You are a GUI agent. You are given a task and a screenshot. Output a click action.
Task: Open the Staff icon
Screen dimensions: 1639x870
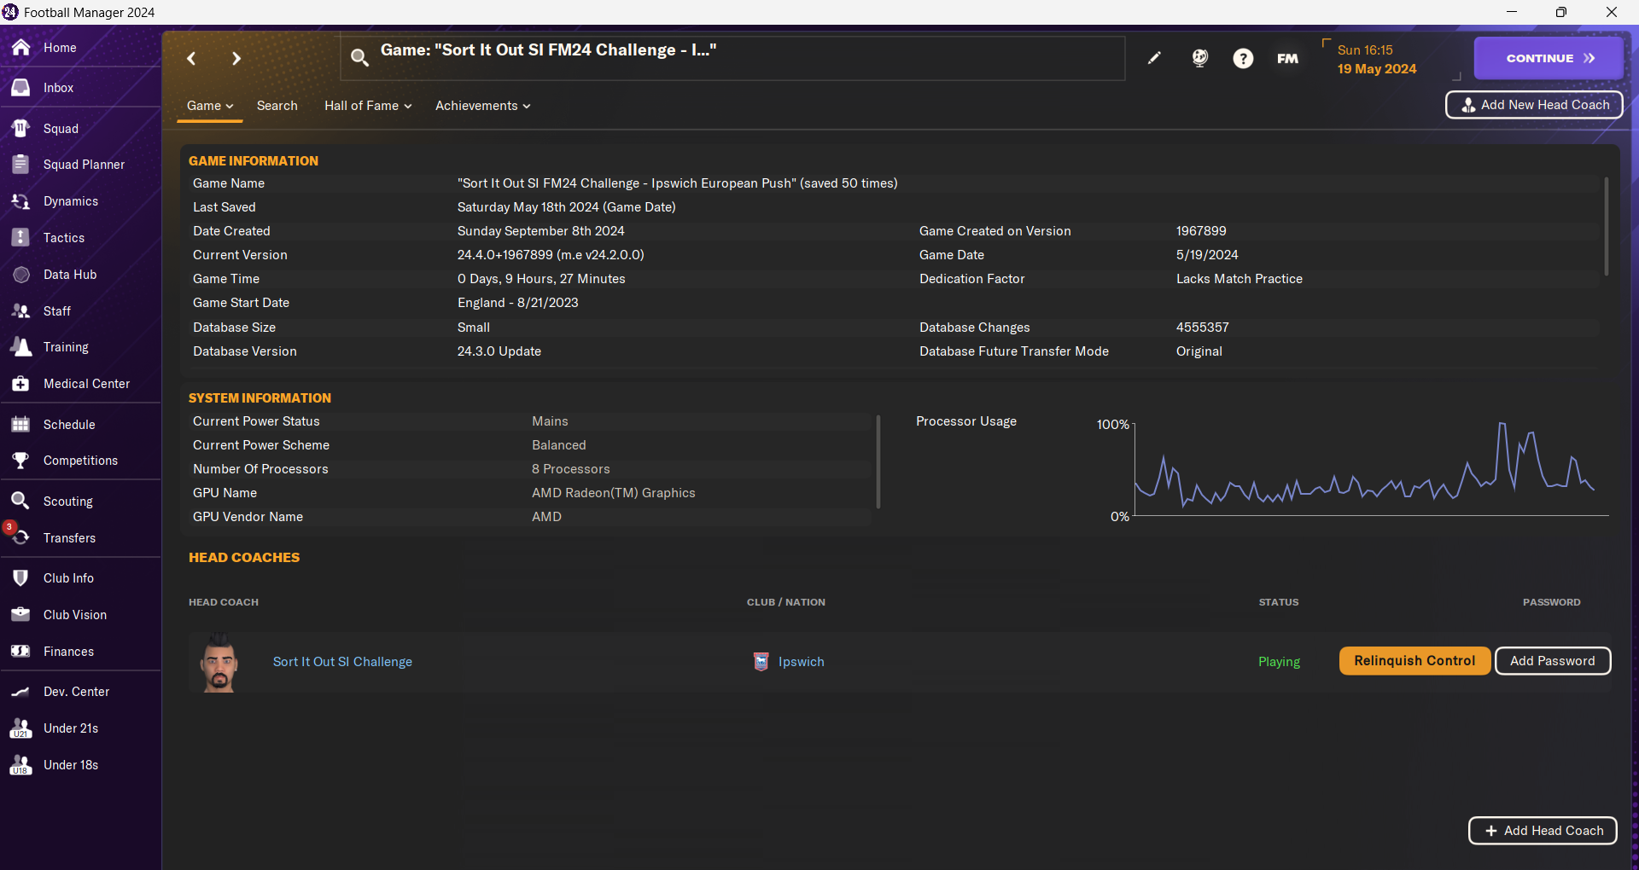pyautogui.click(x=20, y=311)
